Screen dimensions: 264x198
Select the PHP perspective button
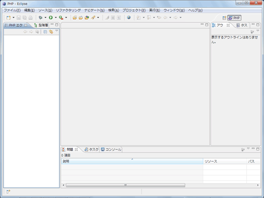234,18
